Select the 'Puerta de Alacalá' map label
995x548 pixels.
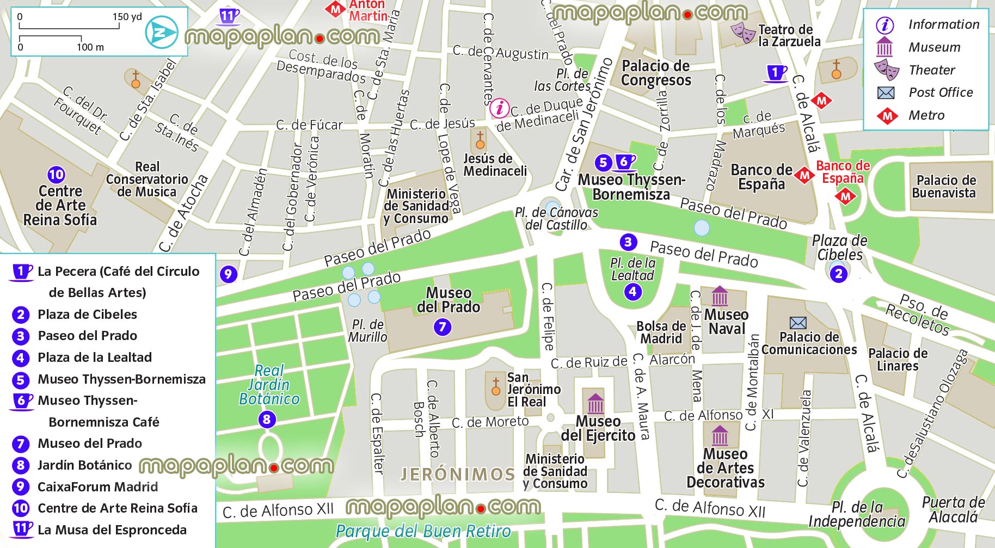pos(953,510)
